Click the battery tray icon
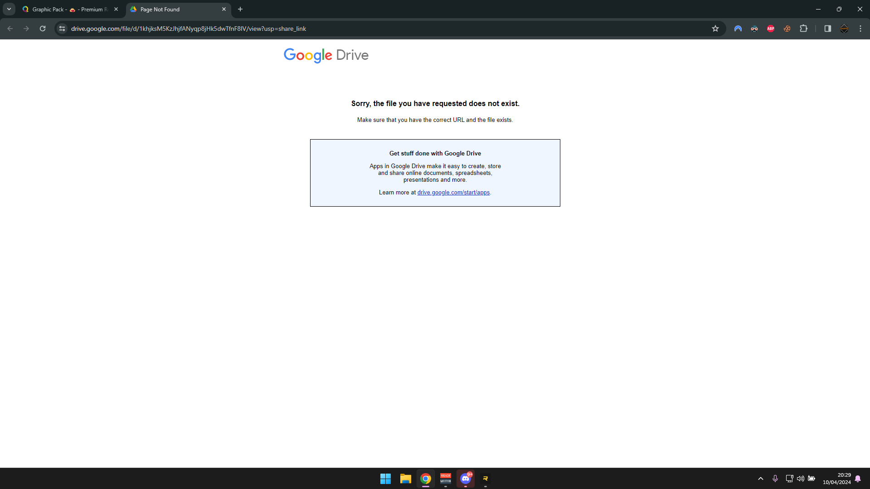 click(812, 479)
